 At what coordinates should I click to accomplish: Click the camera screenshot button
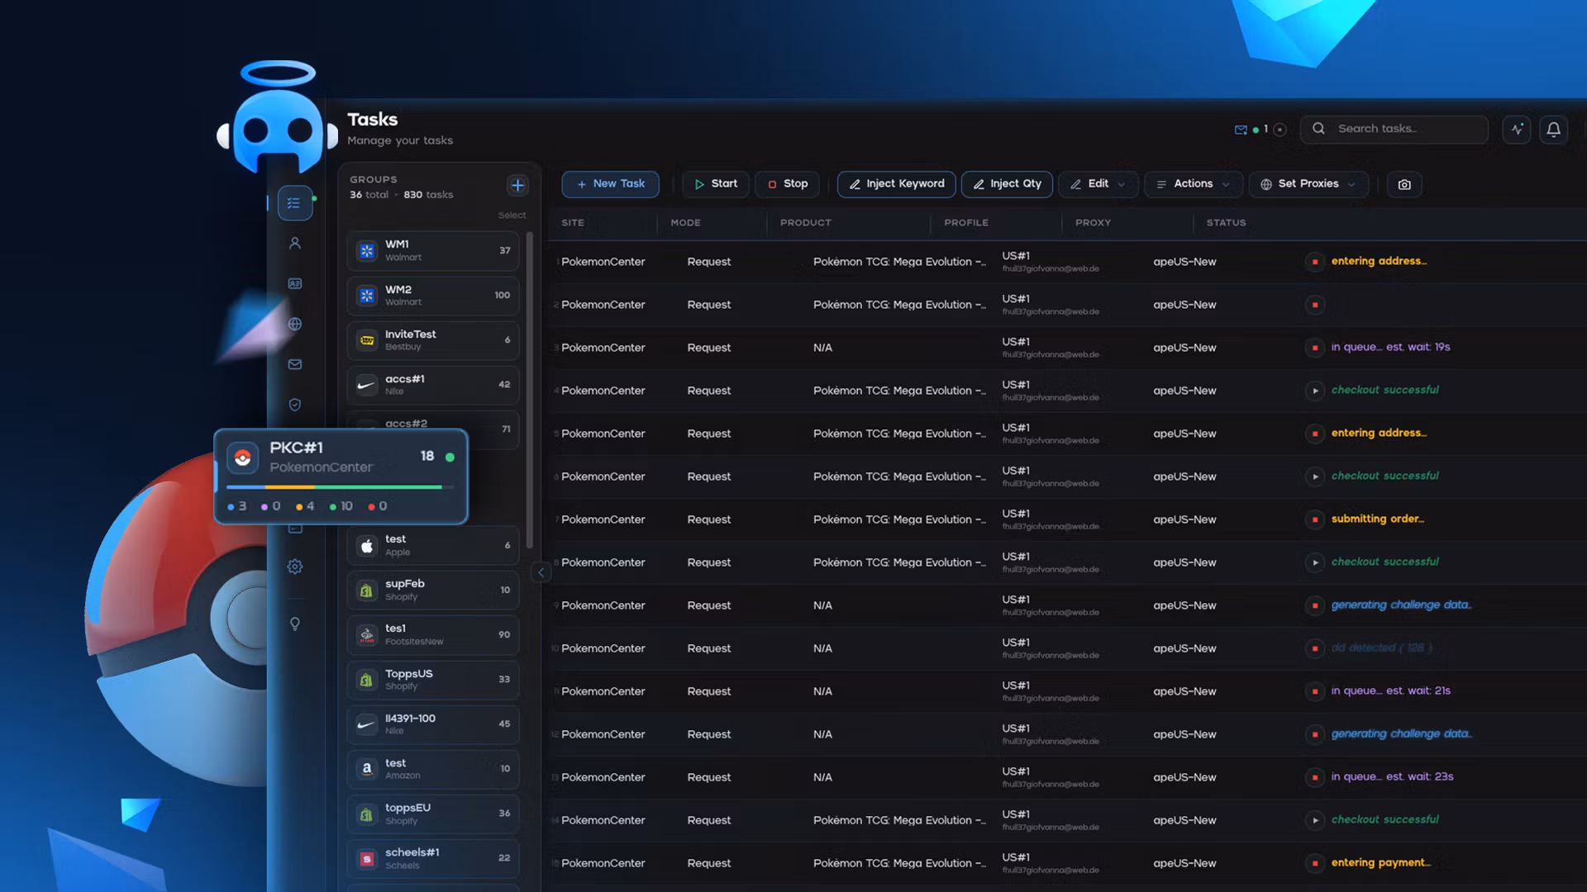[1404, 184]
